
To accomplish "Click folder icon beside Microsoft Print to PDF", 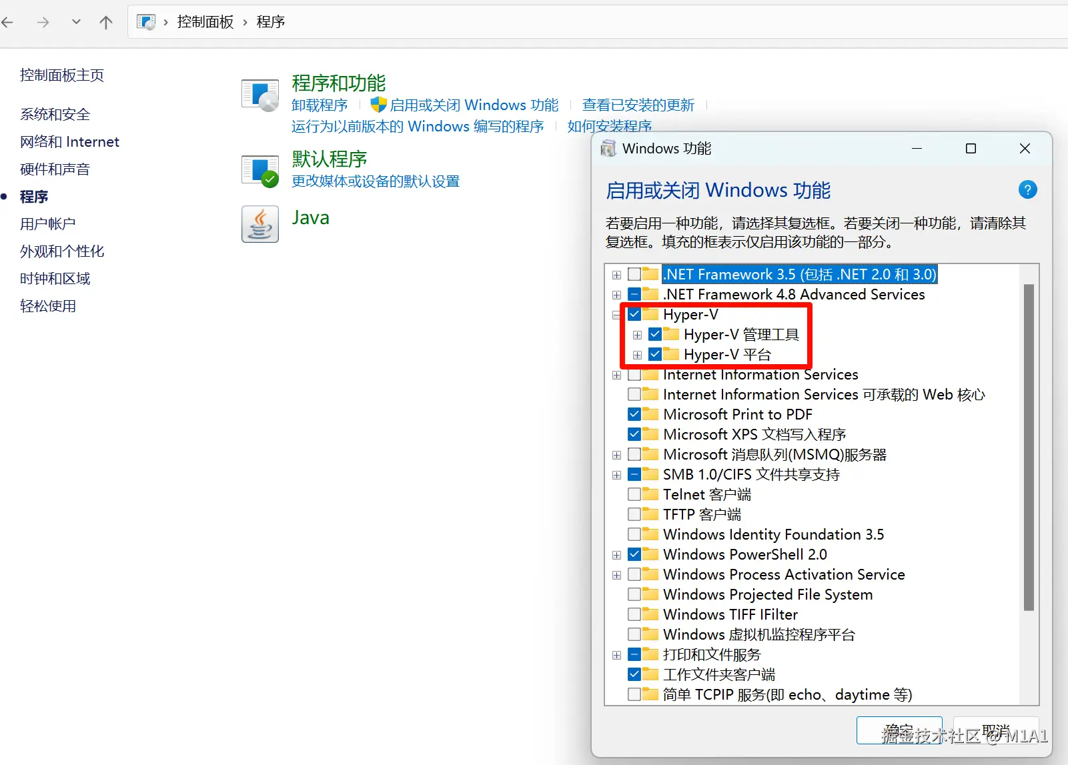I will [x=650, y=414].
